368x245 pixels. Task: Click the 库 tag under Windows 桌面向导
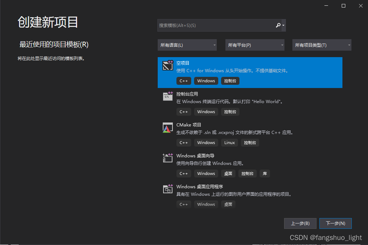265,174
